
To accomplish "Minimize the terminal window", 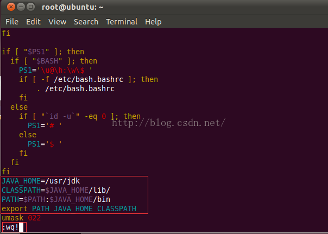I will (21, 8).
